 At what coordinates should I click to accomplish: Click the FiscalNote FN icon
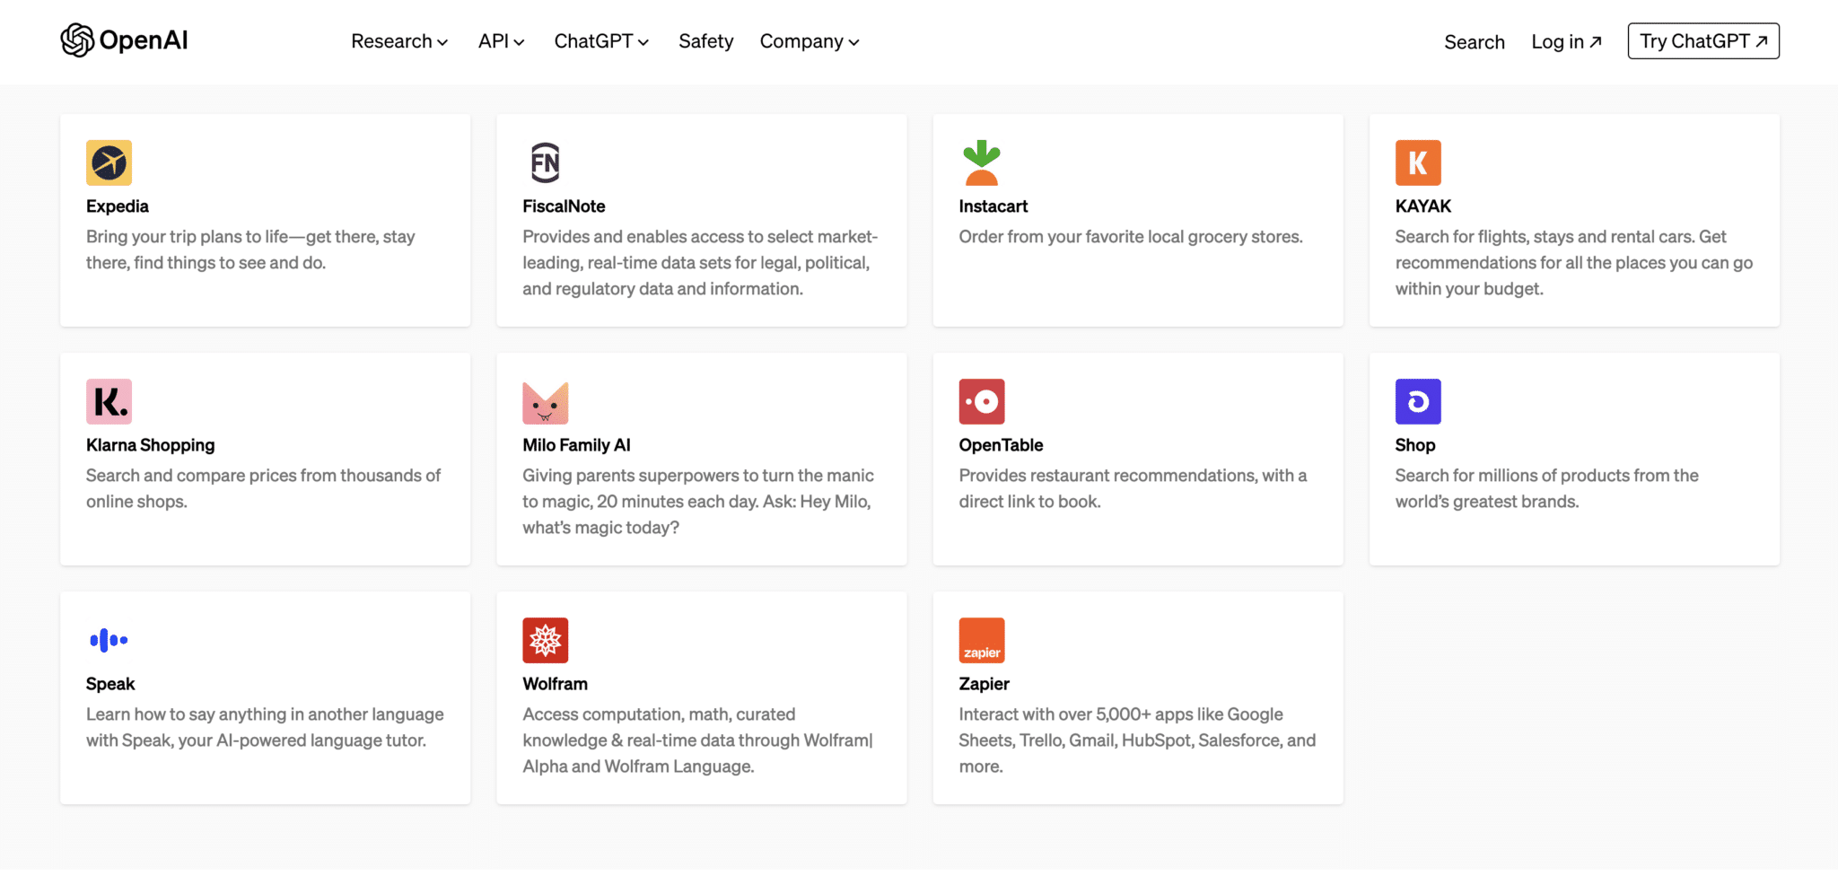coord(545,162)
